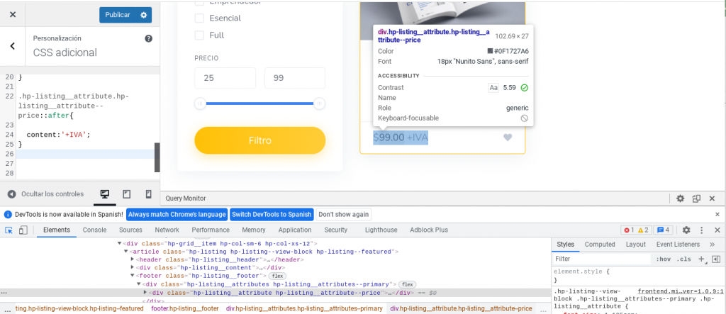This screenshot has width=726, height=314.
Task: Hide the controls via Ocultar los controles
Action: [x=45, y=194]
